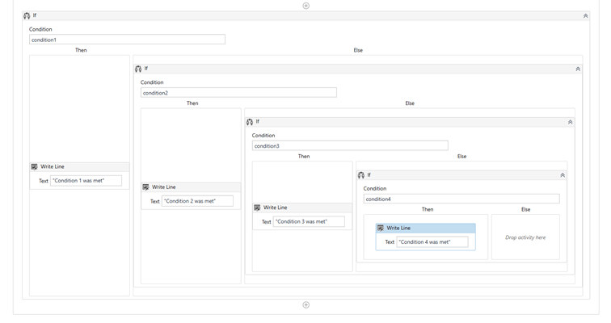The image size is (611, 323).
Task: Click the Write Line icon for Condition 2
Action: 145,187
